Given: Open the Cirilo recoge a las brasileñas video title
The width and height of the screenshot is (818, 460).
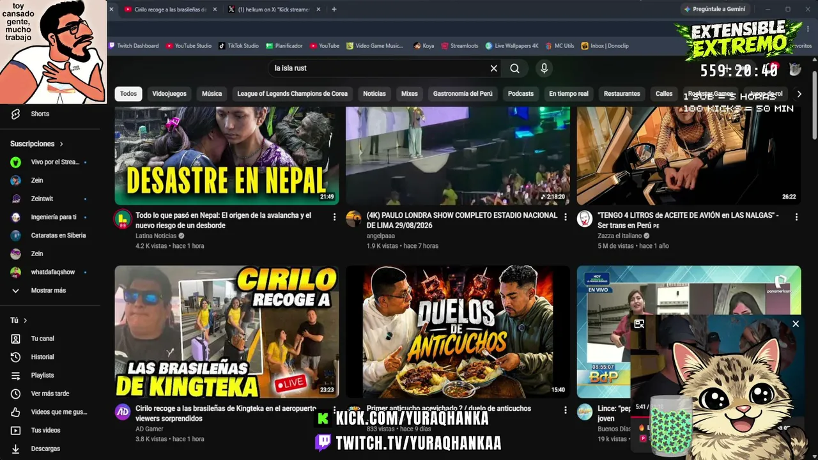Looking at the screenshot, I should [x=226, y=413].
